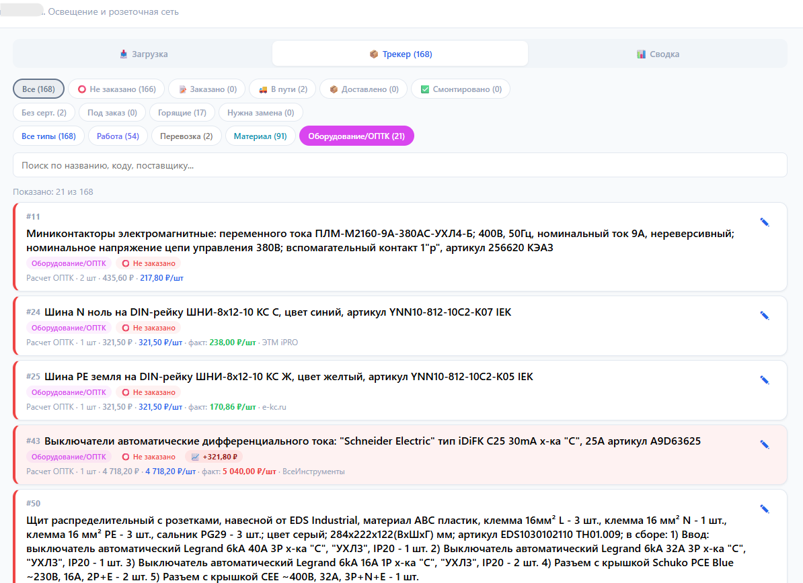Enable the Горящие (17) filter
Screen dimensions: 803x583
[x=182, y=113]
